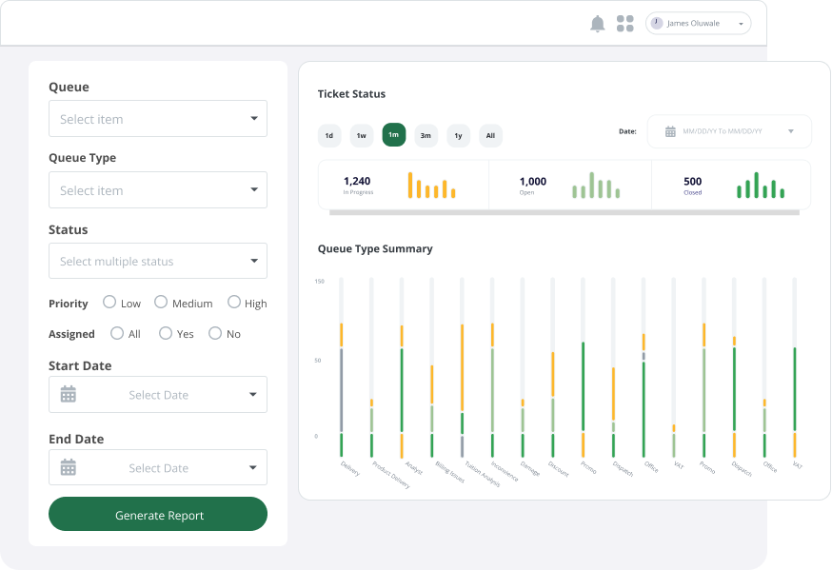Show All time range tickets
Viewport: 832px width, 570px height.
point(490,136)
